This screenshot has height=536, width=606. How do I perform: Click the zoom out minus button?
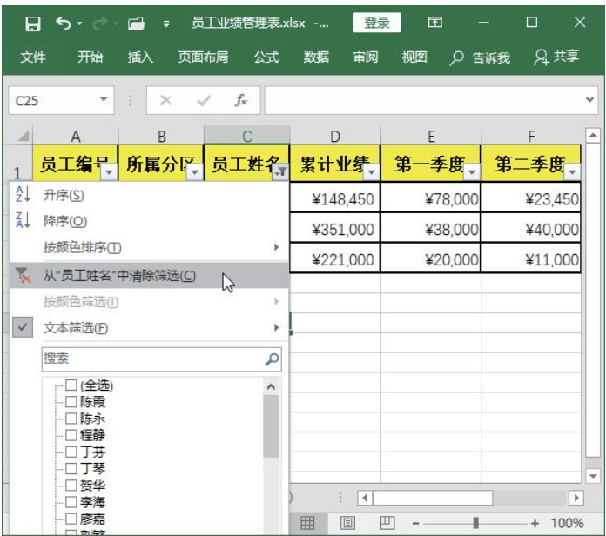coord(416,524)
